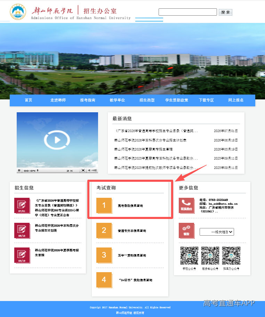Click the Hanshan Normal University logo emblem
Image resolution: width=265 pixels, height=317 pixels.
(x=18, y=12)
